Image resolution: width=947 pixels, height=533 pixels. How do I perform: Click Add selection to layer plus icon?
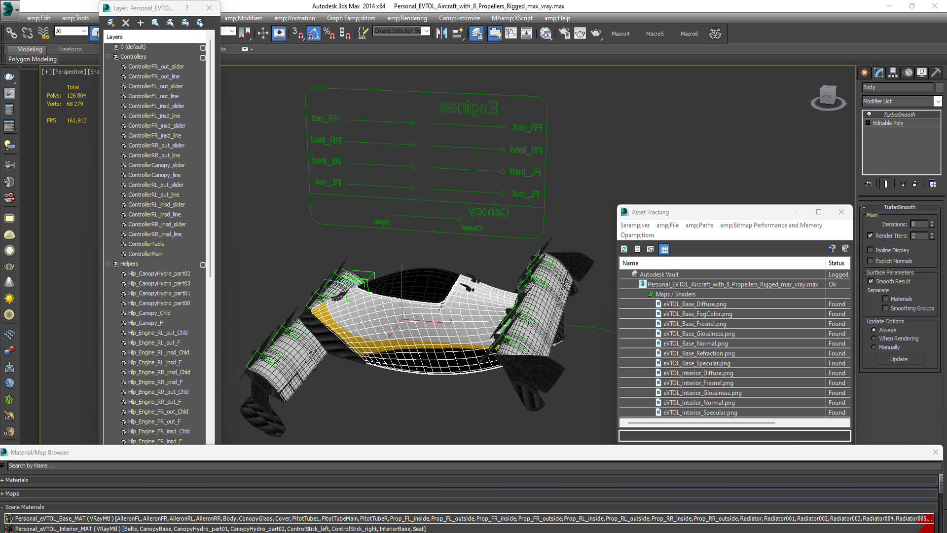click(x=141, y=23)
